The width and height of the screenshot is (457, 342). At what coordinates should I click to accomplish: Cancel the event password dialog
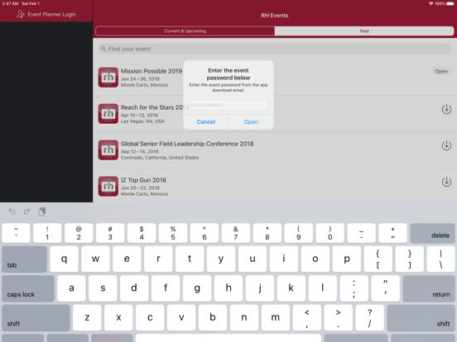(206, 122)
